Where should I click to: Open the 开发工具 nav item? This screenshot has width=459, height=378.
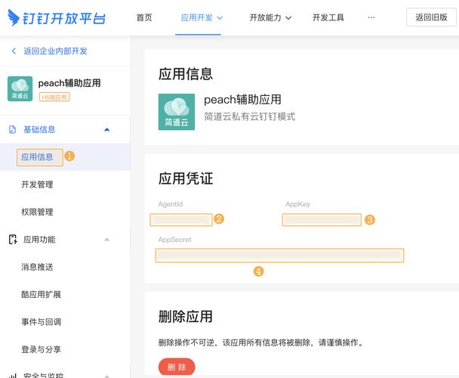pos(328,17)
